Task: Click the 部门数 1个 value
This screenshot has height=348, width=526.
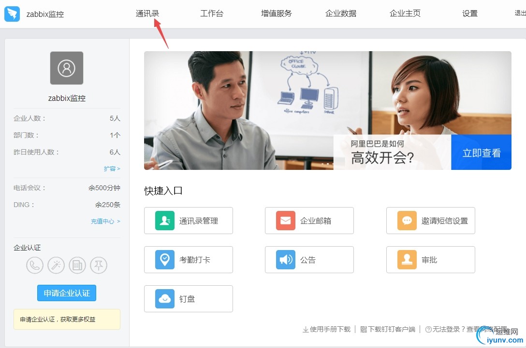Action: coord(115,135)
